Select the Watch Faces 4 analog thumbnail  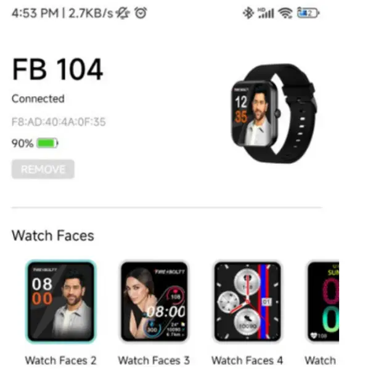click(247, 301)
